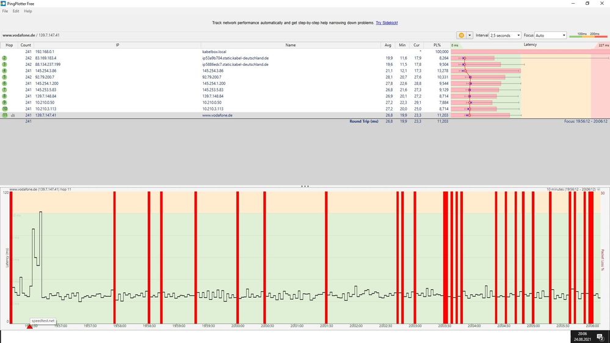Toggle the timeline graph icon on hop 11
Image resolution: width=610 pixels, height=343 pixels.
(13, 115)
